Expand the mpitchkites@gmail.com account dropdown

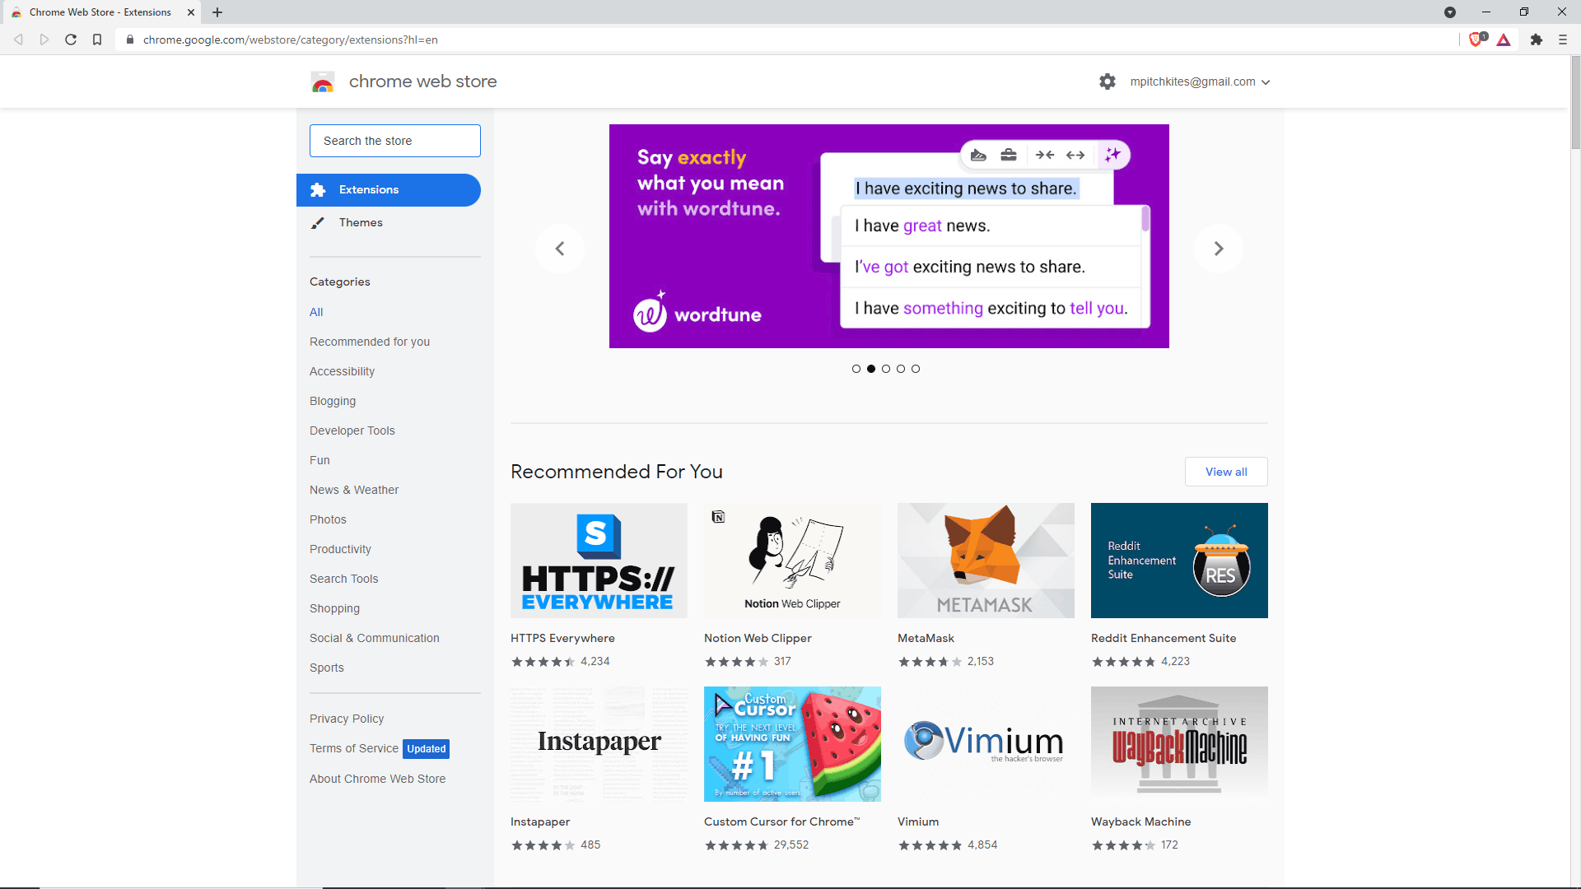pos(1200,81)
